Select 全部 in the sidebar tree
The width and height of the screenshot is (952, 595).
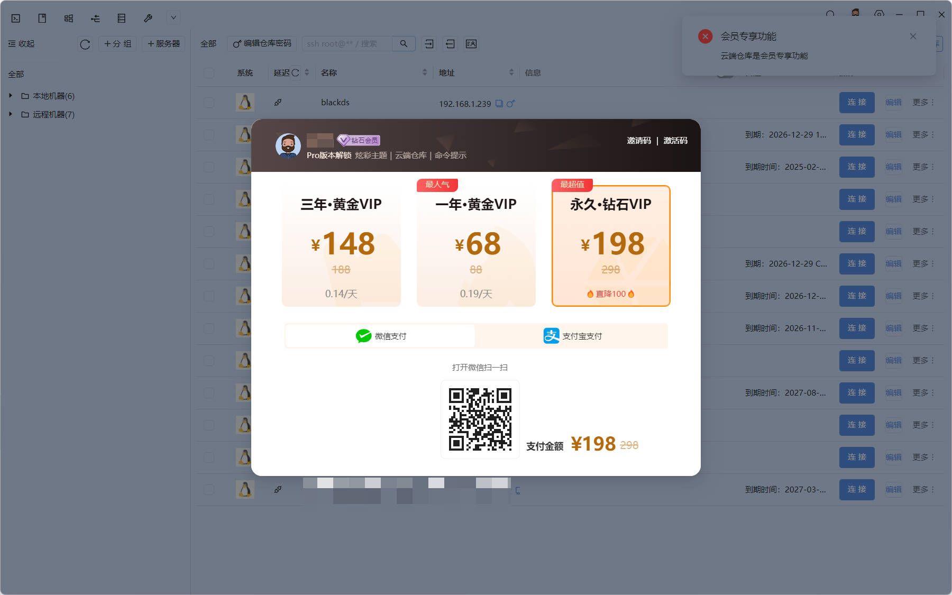click(16, 74)
